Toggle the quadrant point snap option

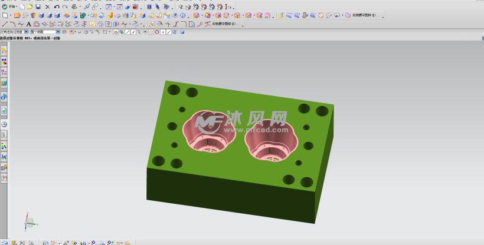157,32
